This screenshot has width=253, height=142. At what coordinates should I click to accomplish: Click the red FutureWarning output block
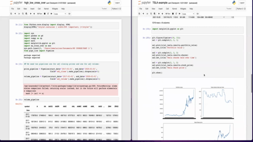71,90
